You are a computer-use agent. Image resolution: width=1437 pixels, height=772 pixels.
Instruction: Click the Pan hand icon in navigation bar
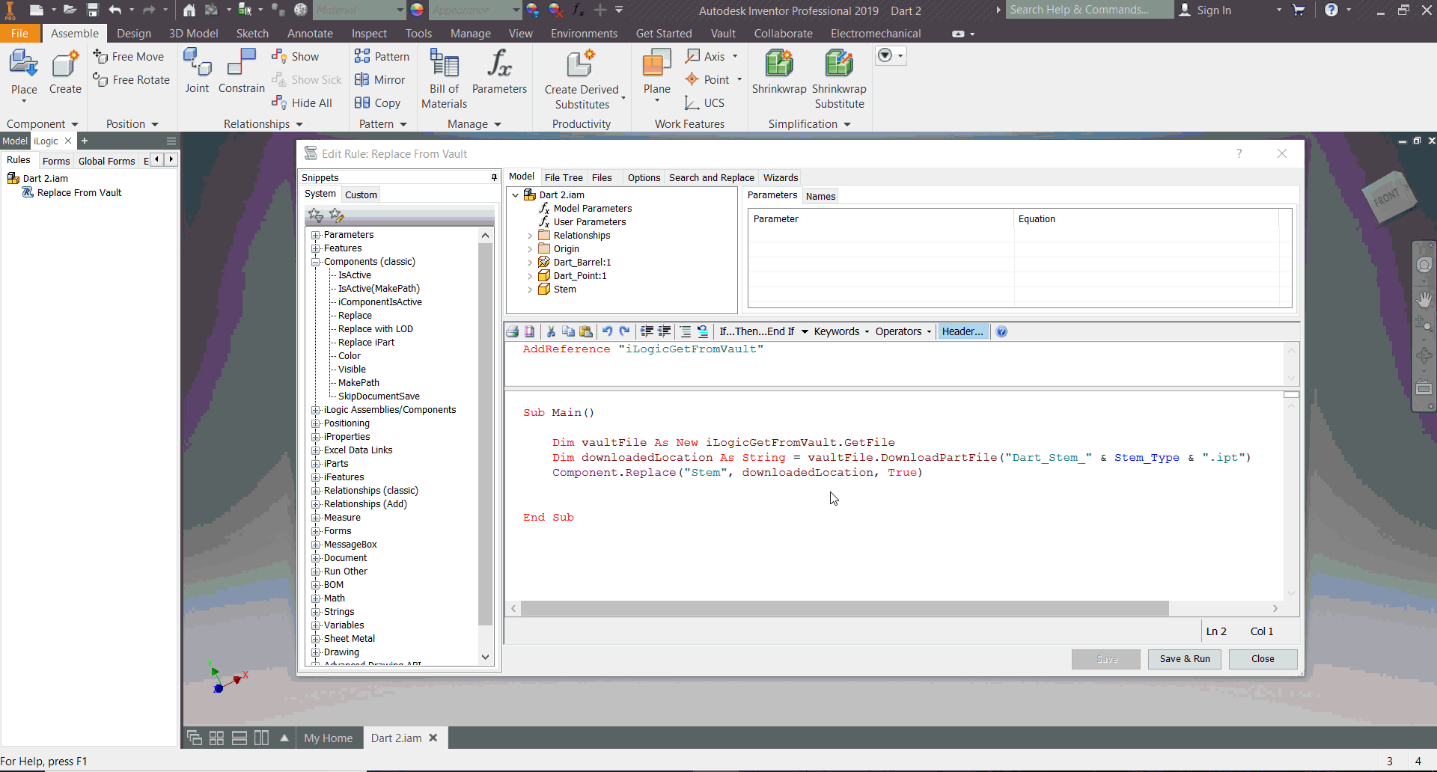[x=1424, y=299]
